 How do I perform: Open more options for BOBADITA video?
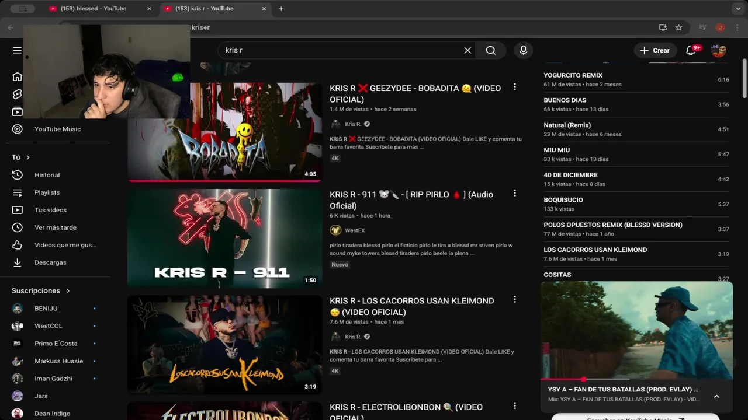click(x=515, y=87)
